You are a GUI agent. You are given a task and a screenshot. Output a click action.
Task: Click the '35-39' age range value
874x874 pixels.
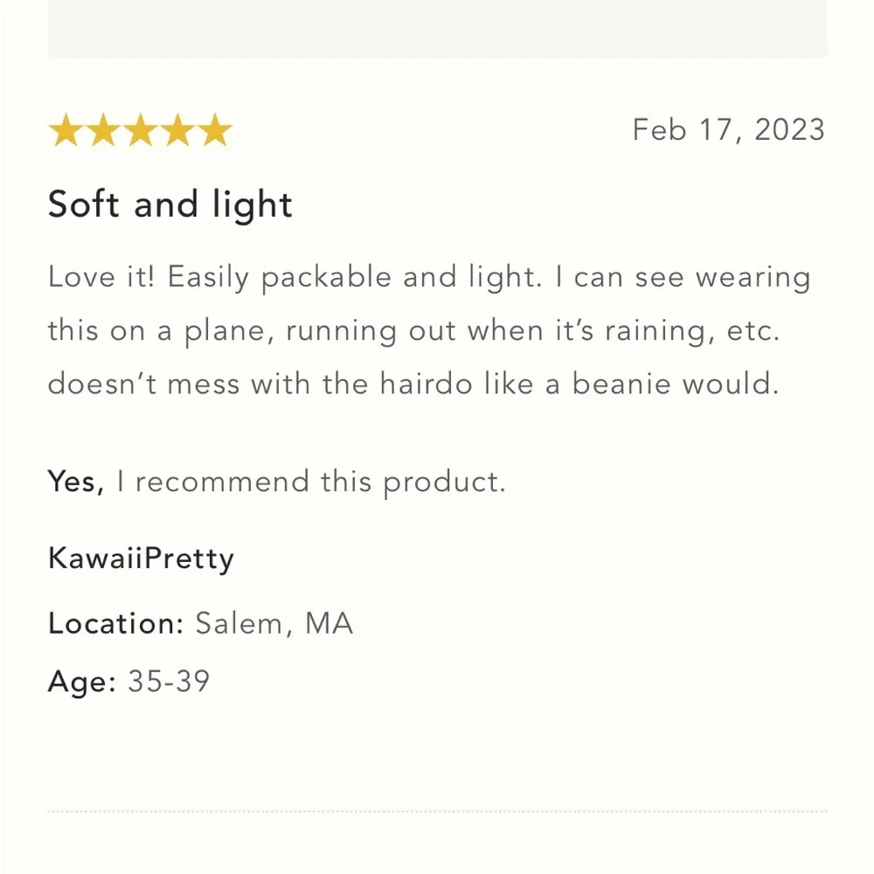coord(169,681)
